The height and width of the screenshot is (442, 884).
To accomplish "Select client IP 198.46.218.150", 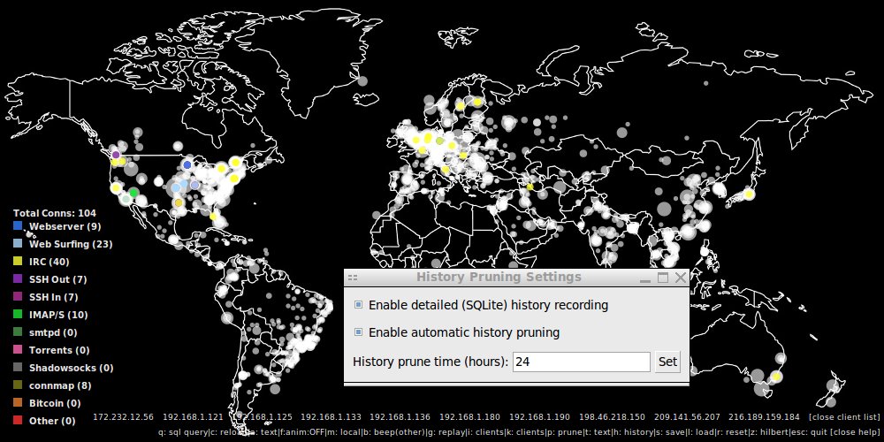I will click(611, 416).
